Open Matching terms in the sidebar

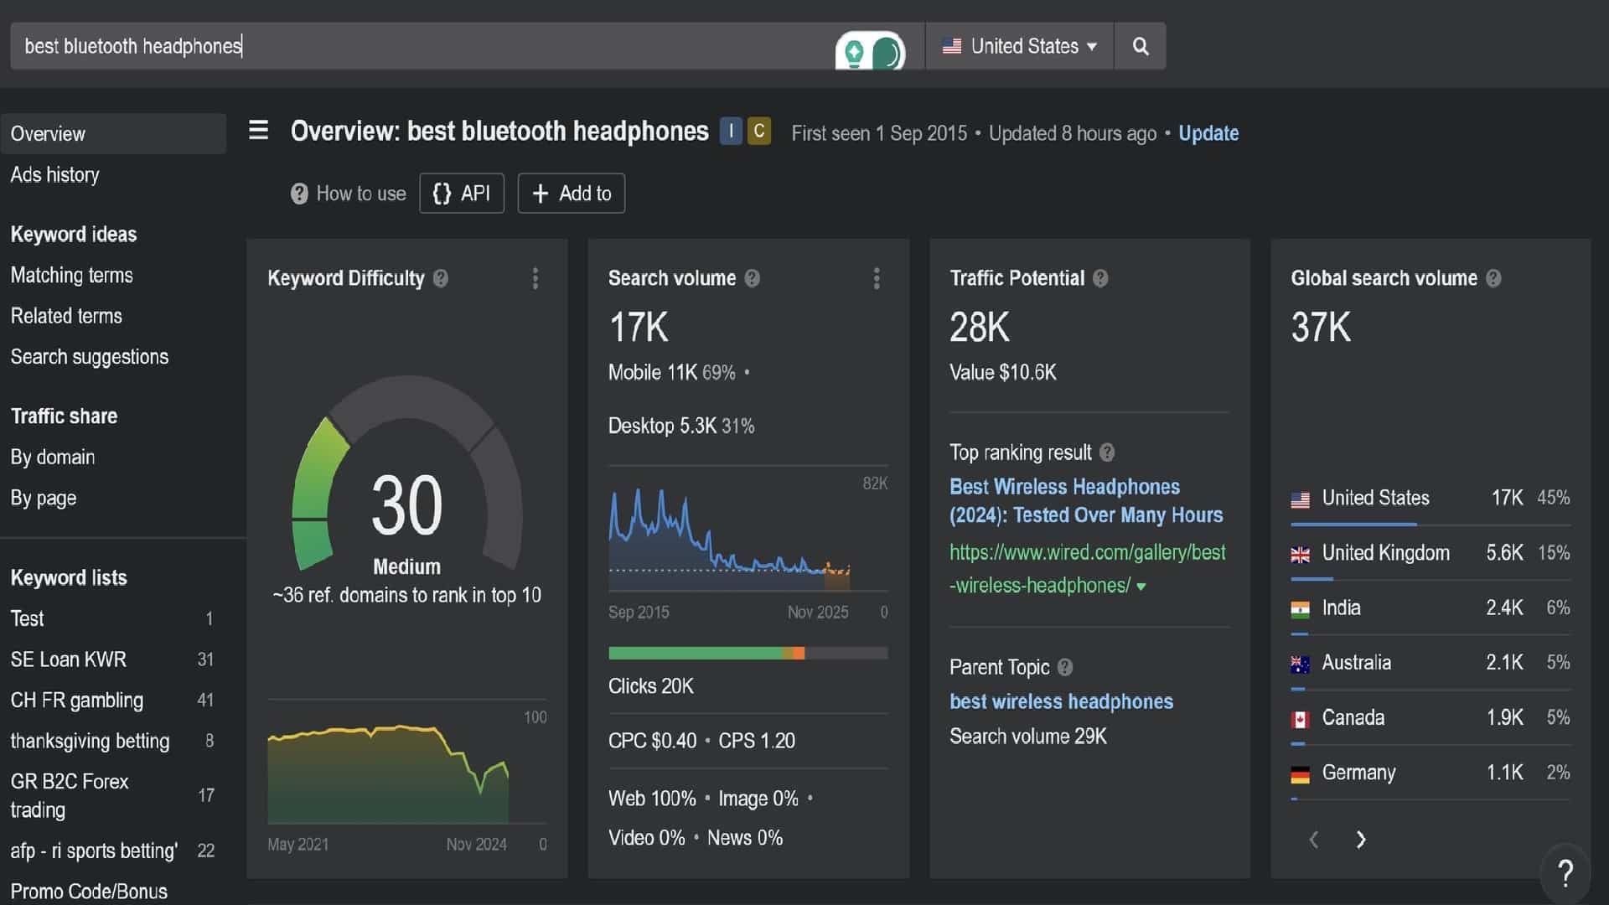click(x=72, y=275)
